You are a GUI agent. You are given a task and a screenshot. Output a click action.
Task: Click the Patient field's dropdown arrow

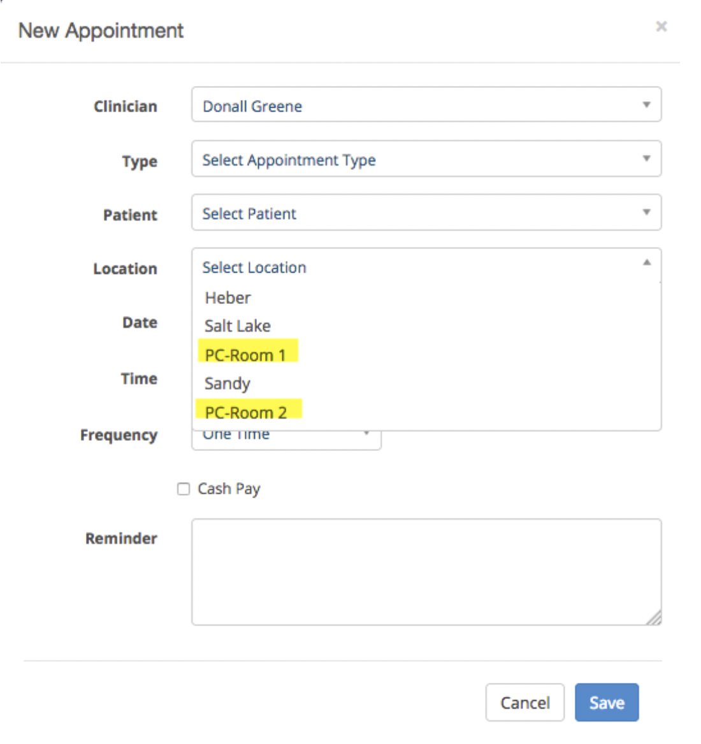[646, 212]
